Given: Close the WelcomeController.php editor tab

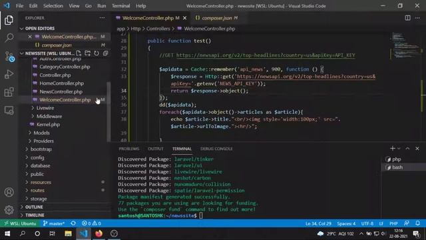Looking at the screenshot, I should tap(185, 18).
